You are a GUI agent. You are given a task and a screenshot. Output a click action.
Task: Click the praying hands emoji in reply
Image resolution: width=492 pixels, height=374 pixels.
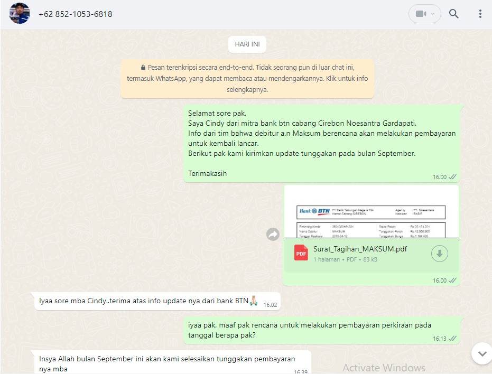255,301
